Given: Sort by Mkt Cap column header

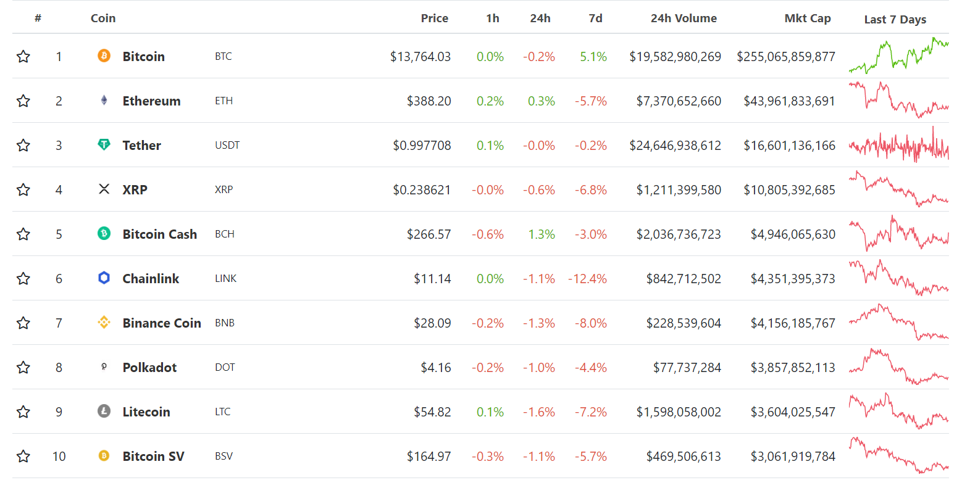Looking at the screenshot, I should click(x=808, y=19).
